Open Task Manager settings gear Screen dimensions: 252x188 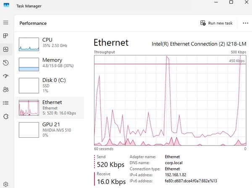(6, 184)
